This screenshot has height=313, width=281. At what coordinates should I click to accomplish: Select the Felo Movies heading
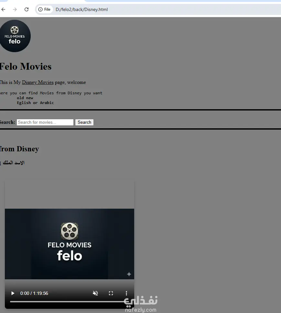26,66
